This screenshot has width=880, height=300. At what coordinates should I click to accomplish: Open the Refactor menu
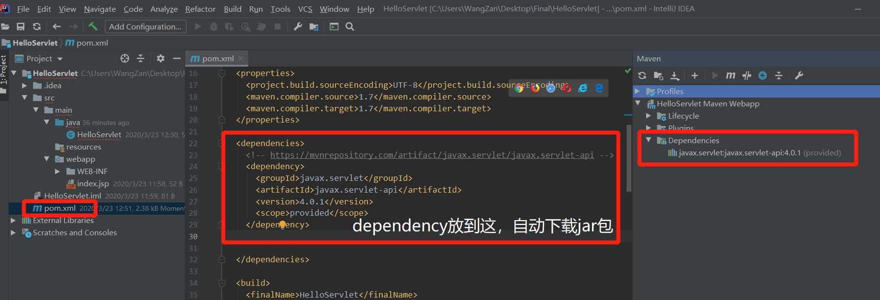coord(200,9)
